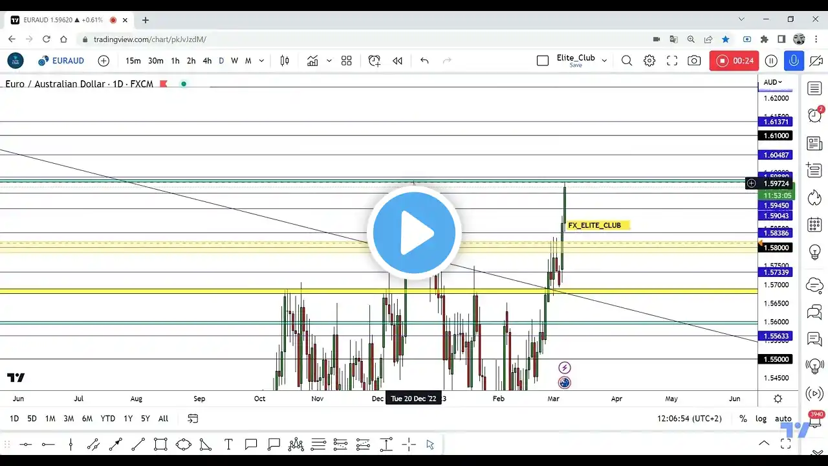Toggle percent scale mode
This screenshot has width=828, height=466.
click(743, 419)
